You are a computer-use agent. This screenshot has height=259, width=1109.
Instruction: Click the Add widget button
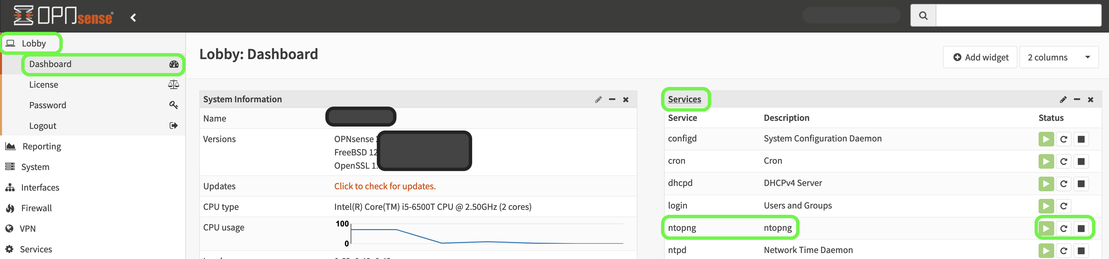point(980,57)
